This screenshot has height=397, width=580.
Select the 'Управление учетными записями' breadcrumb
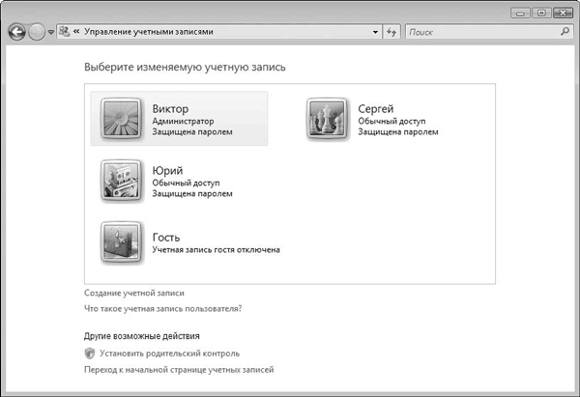149,32
